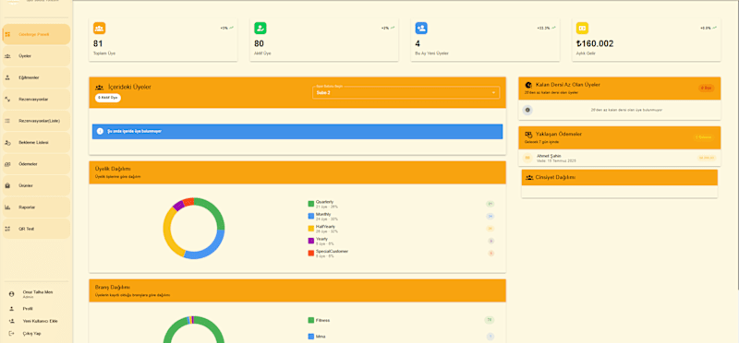Click the yellow HalfYearly legend swatch
The width and height of the screenshot is (739, 343).
(311, 228)
